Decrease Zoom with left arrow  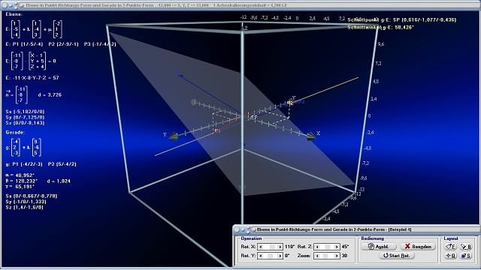[317, 256]
